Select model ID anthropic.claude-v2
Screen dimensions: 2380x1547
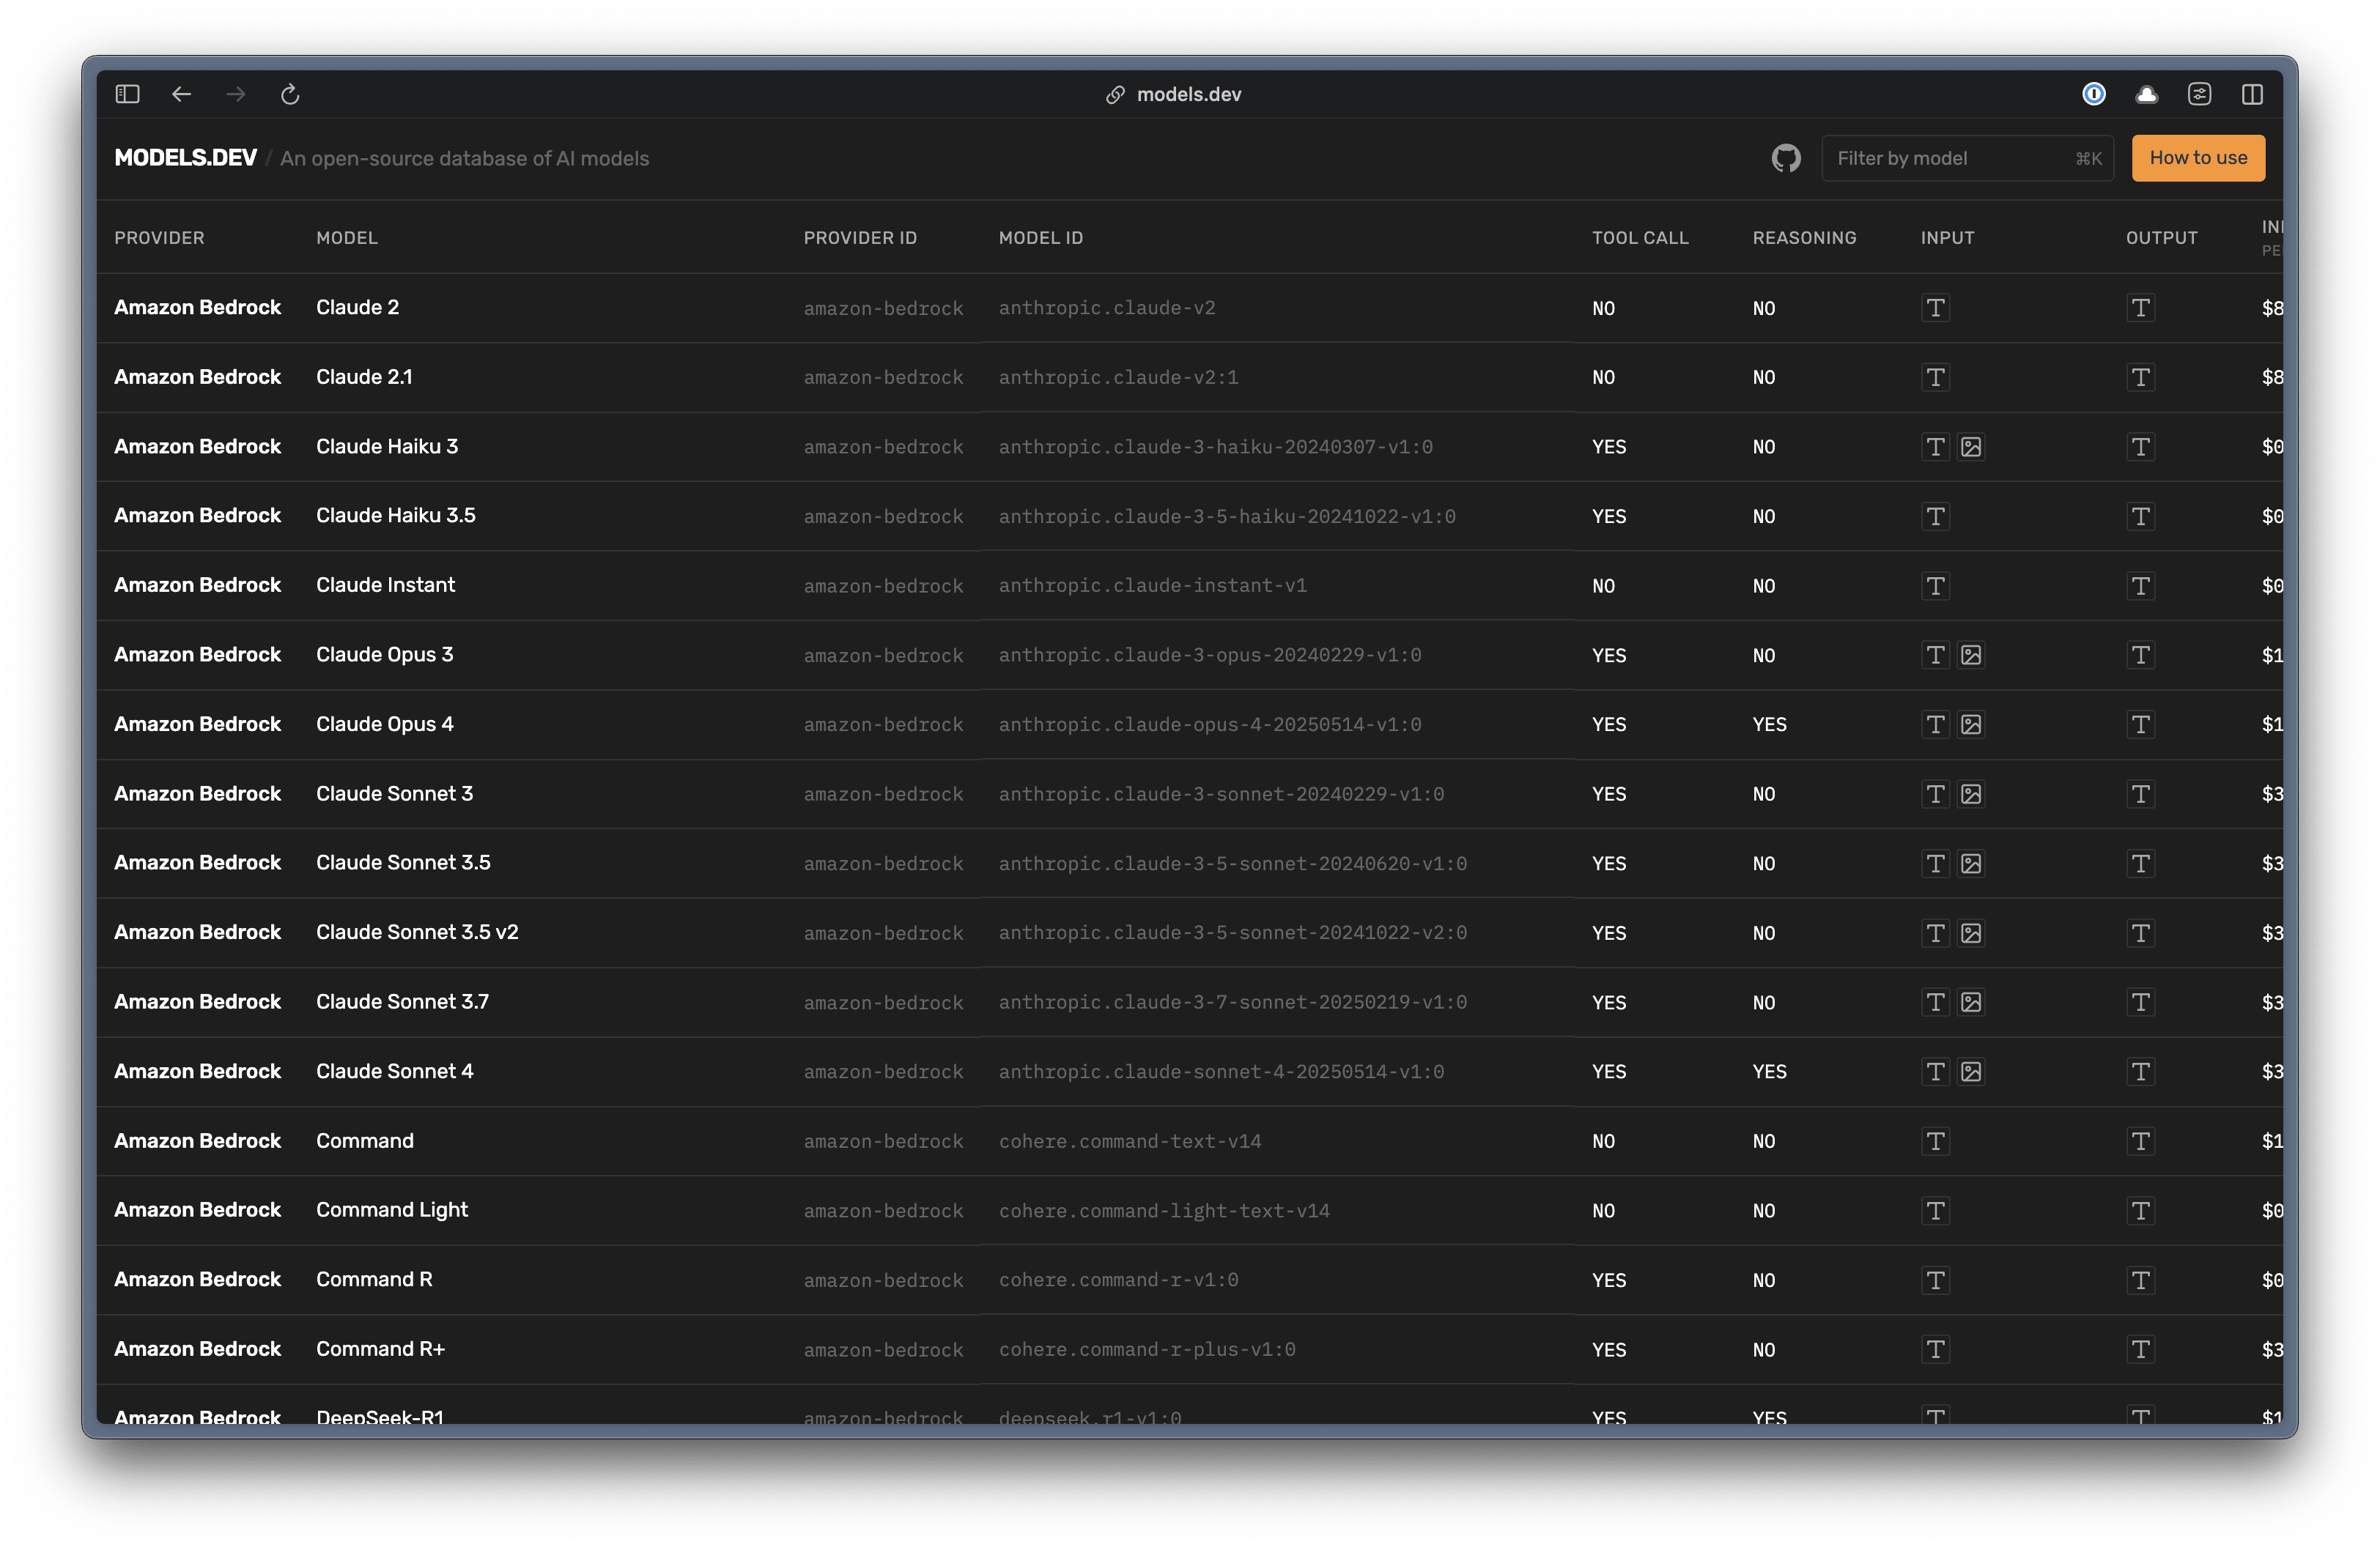click(1106, 308)
